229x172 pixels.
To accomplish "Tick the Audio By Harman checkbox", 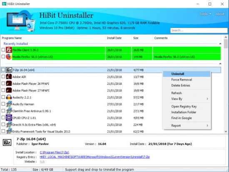I will click(3, 104).
